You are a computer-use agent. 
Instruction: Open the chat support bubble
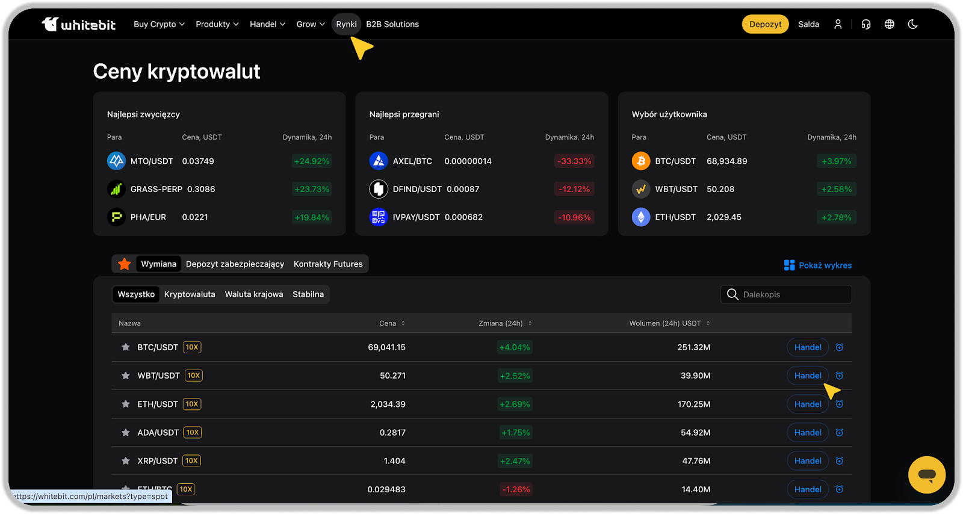[926, 475]
